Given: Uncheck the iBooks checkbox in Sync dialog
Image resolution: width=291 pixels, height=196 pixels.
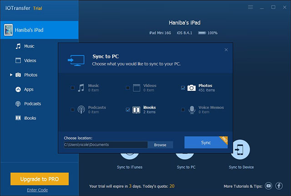Looking at the screenshot, I should (128, 110).
